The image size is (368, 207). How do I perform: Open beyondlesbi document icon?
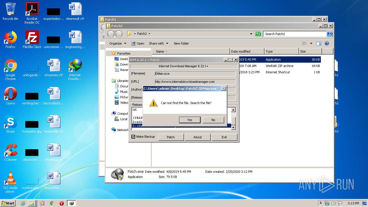click(x=53, y=96)
